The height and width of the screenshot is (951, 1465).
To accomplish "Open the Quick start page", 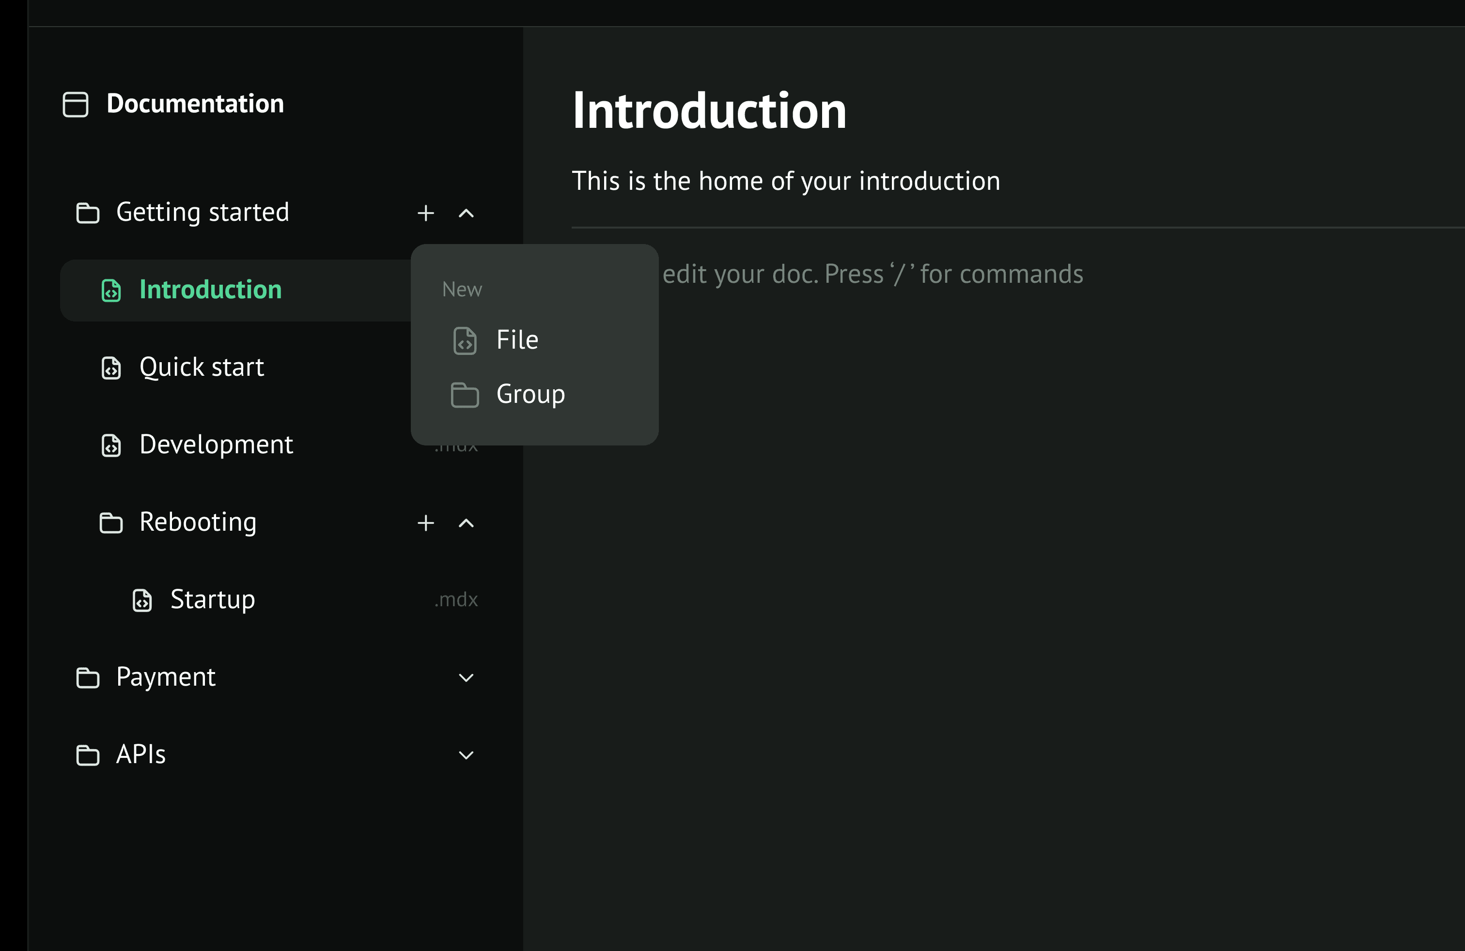I will tap(201, 367).
